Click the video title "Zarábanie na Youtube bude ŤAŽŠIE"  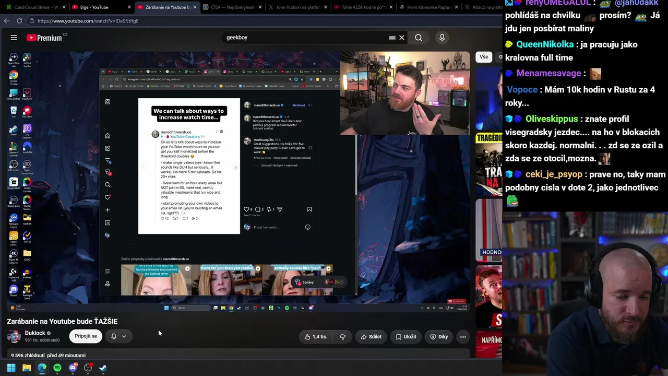coord(62,321)
